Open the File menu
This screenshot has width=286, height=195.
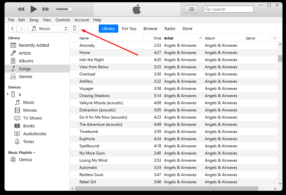[11, 20]
